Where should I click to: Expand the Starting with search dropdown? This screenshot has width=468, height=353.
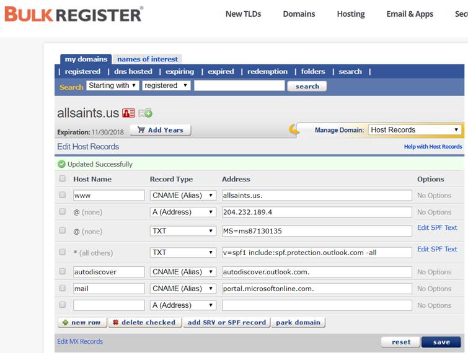pyautogui.click(x=112, y=85)
